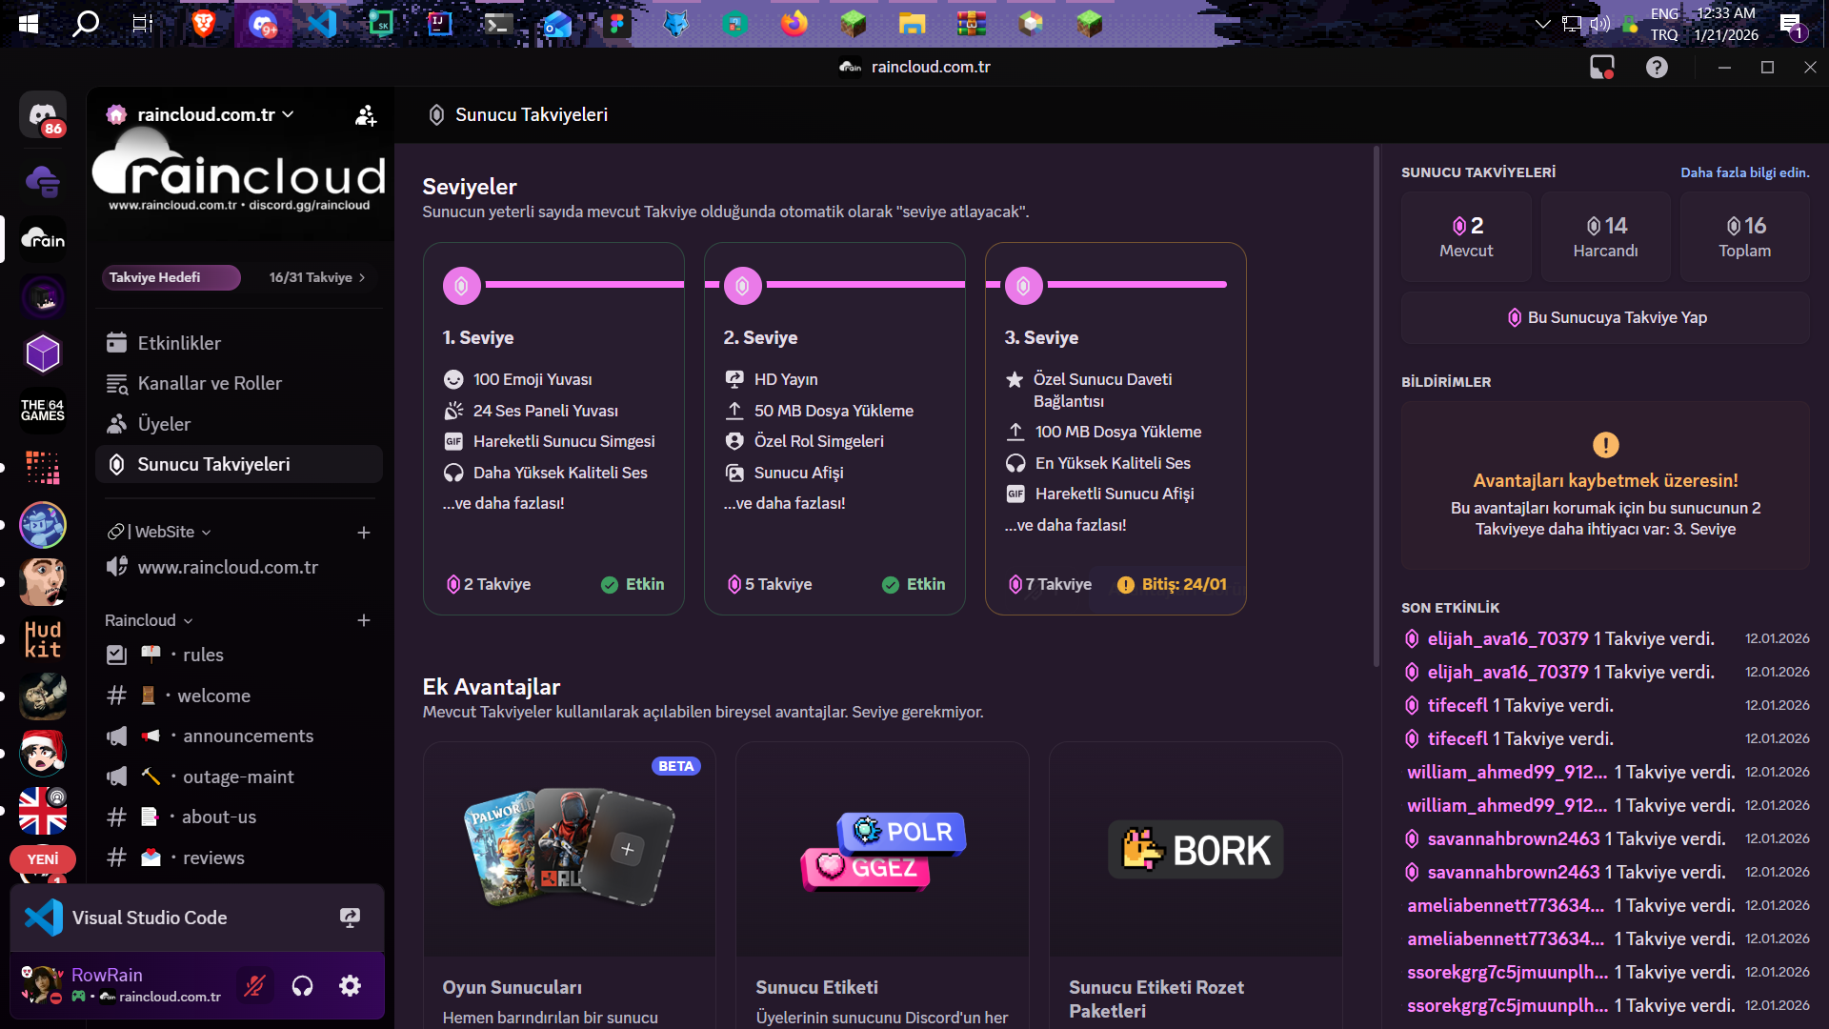Open www.raincloud.com.tr channel
Image resolution: width=1829 pixels, height=1029 pixels.
pos(239,567)
